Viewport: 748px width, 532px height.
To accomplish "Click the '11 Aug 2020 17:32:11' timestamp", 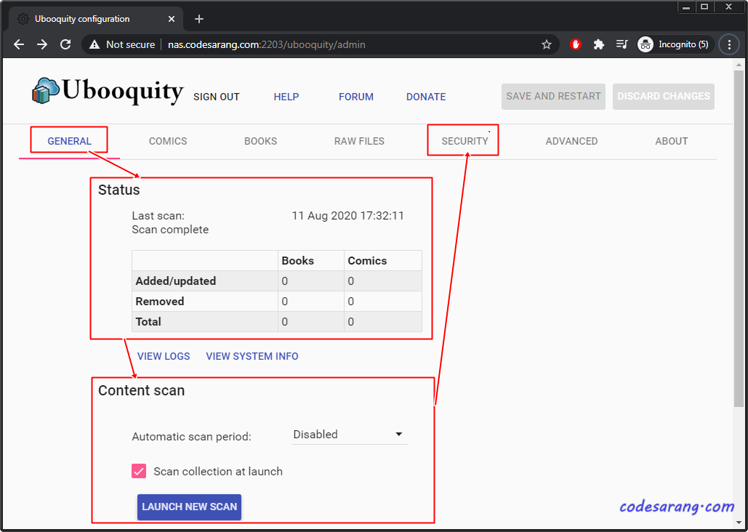I will (347, 216).
